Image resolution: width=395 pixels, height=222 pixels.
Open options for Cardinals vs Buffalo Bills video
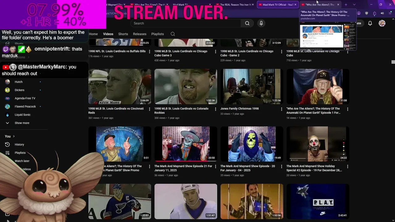150,51
